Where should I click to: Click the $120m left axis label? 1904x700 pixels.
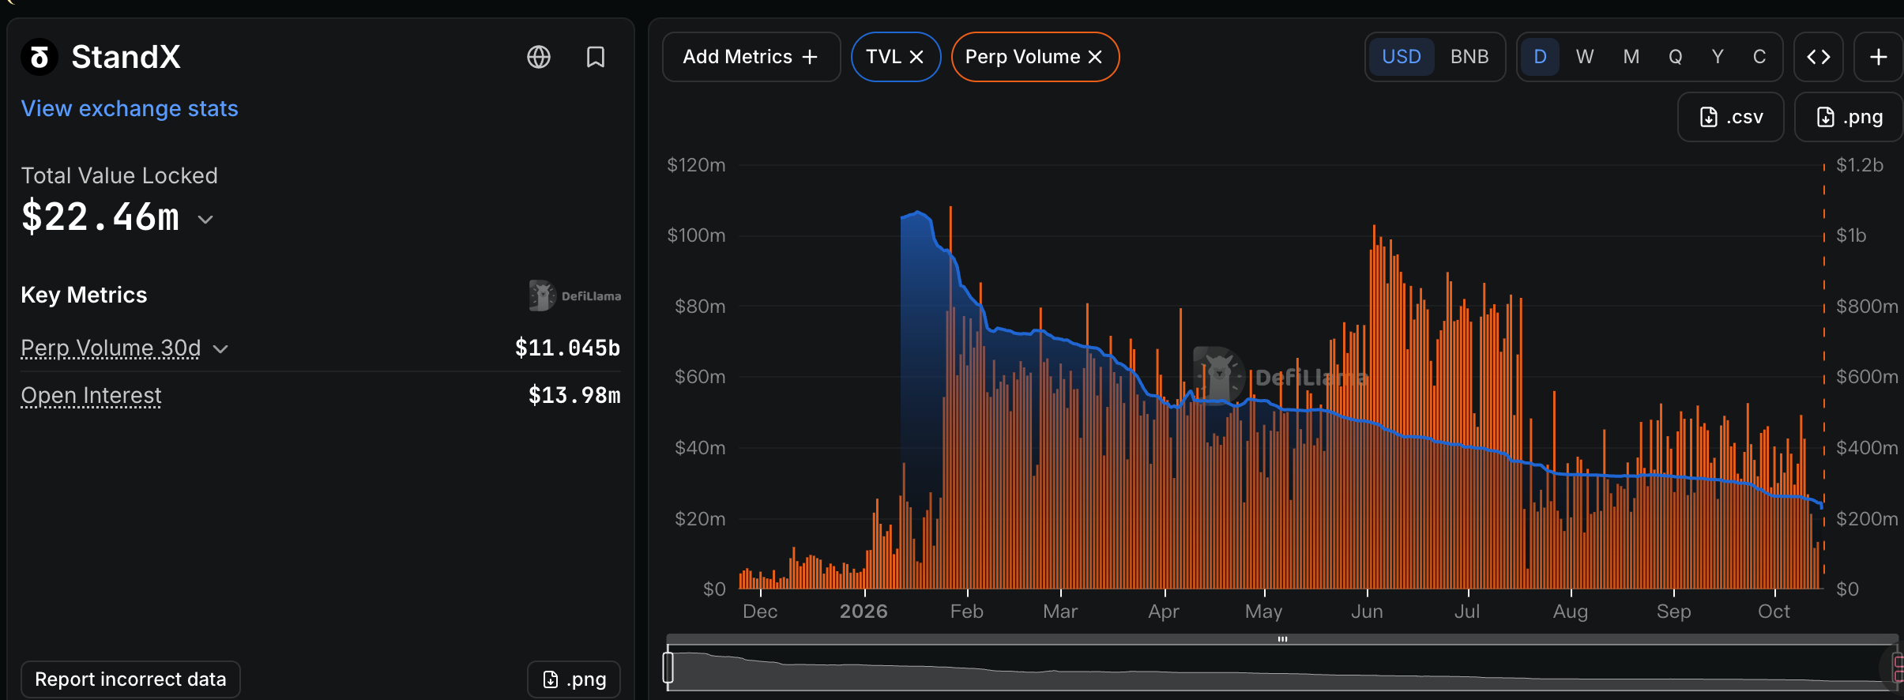(696, 164)
